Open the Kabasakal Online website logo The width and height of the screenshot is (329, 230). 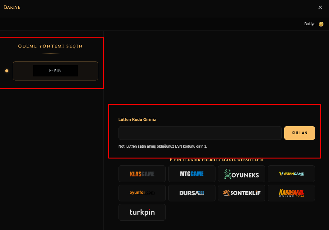pos(291,193)
